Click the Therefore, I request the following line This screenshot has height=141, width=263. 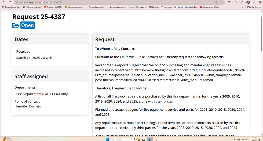[121, 88]
